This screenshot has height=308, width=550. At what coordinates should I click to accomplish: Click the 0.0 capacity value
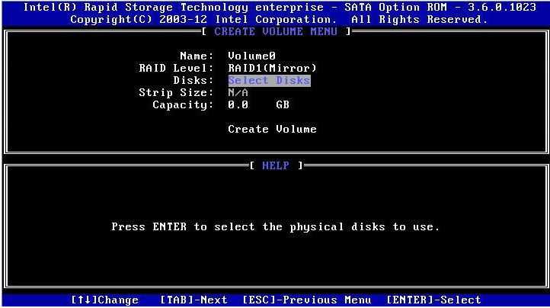click(238, 105)
